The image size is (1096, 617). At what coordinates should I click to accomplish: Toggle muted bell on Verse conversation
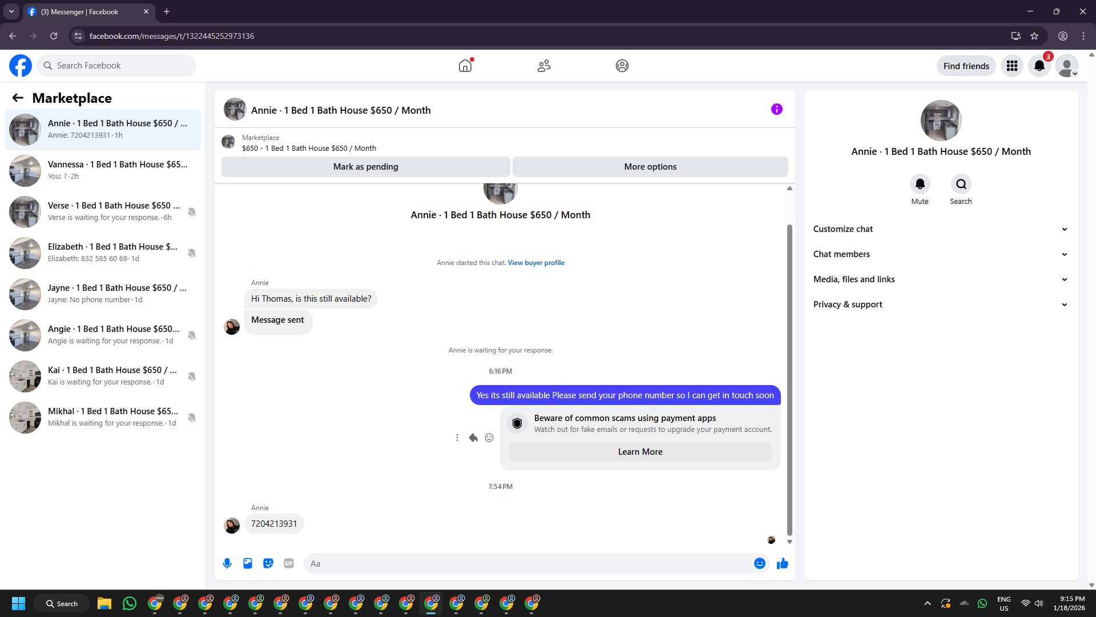pos(192,212)
